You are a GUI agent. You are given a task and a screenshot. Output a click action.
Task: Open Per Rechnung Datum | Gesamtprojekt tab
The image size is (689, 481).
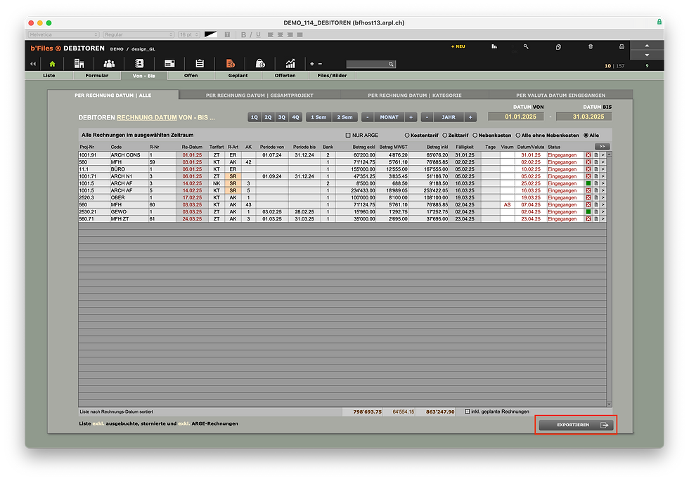pyautogui.click(x=259, y=95)
